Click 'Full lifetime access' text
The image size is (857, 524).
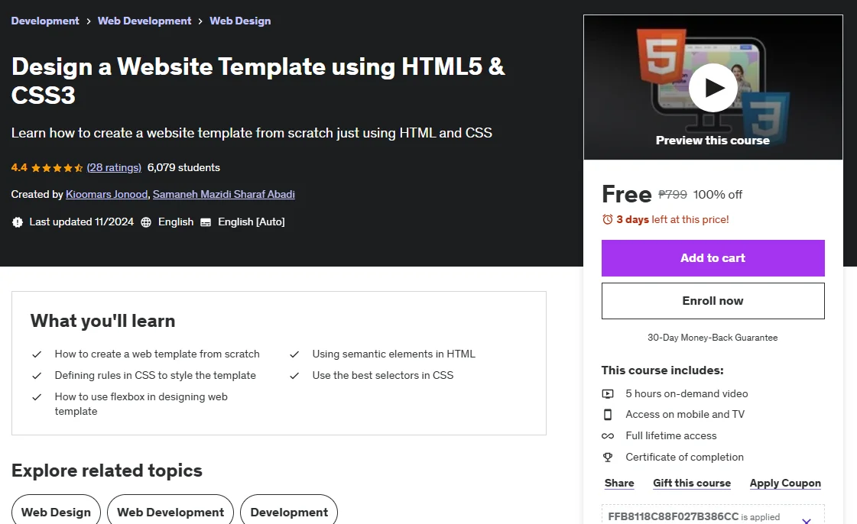tap(671, 435)
